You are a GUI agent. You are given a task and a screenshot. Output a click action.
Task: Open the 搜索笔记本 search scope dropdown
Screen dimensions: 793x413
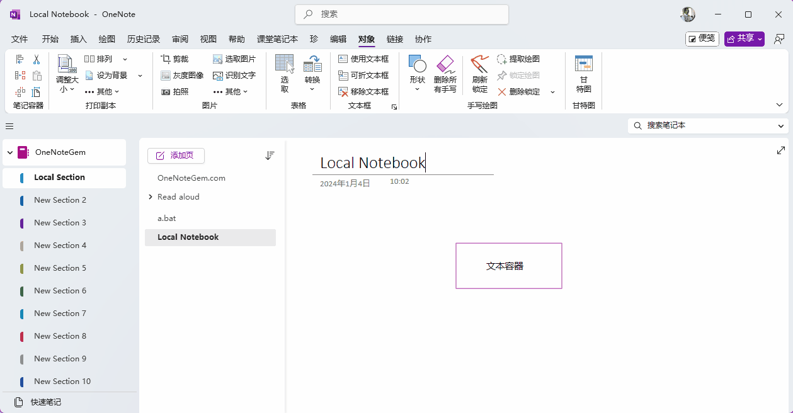click(781, 126)
